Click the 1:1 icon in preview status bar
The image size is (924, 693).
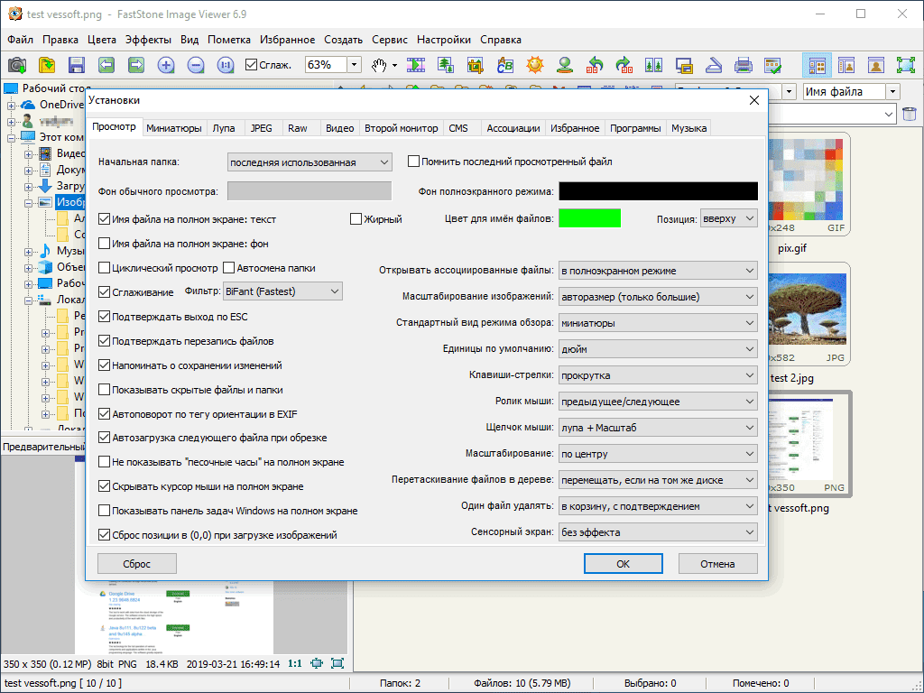click(x=295, y=663)
